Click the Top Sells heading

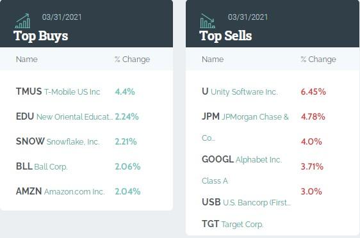point(225,36)
